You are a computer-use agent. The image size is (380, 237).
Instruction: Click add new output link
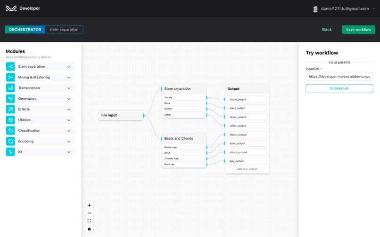[247, 169]
